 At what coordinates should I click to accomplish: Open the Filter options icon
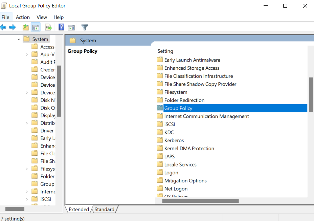click(84, 27)
